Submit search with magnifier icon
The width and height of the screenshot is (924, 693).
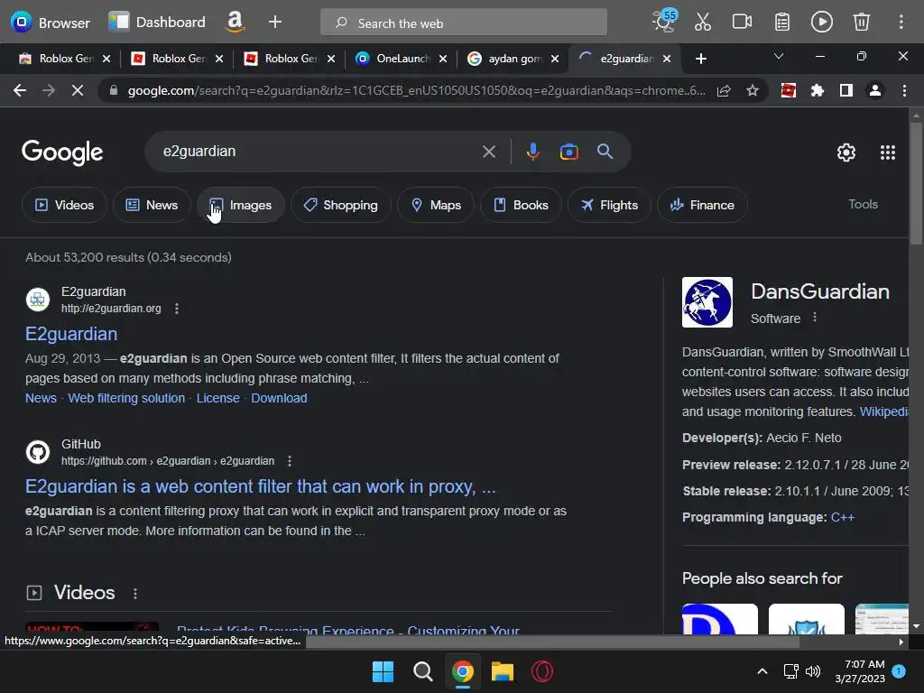pyautogui.click(x=605, y=152)
